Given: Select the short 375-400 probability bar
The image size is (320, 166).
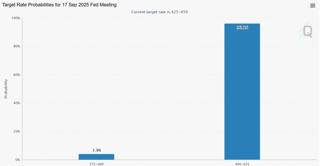Looking at the screenshot, I should pos(96,157).
